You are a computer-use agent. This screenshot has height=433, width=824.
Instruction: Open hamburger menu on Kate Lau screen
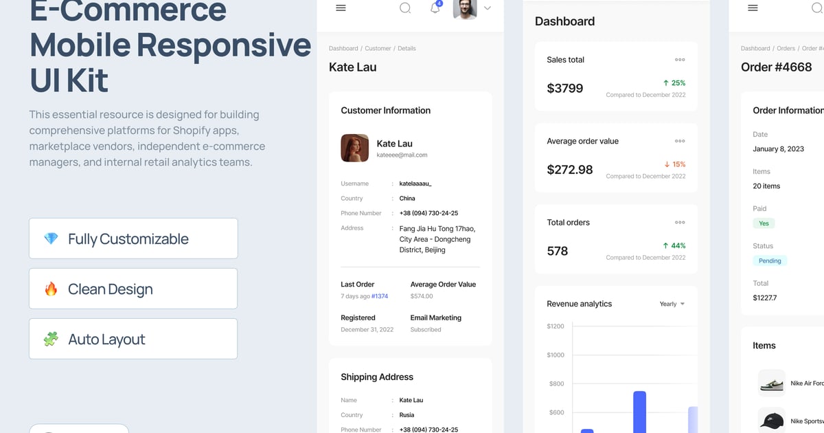click(341, 8)
